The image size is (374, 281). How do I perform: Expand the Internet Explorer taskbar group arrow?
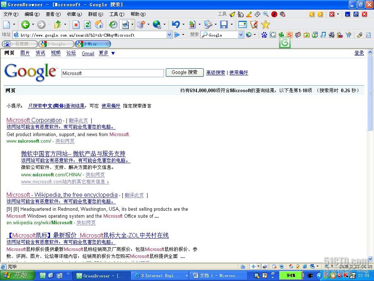187,276
